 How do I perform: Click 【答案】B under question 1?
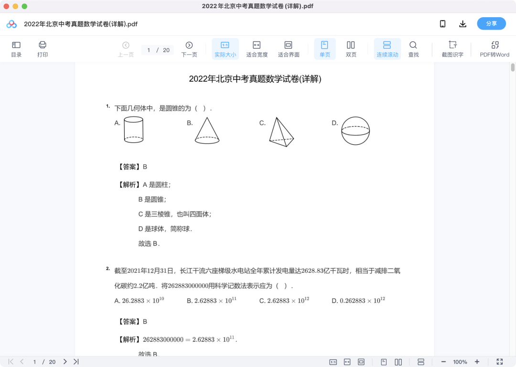[x=132, y=167]
